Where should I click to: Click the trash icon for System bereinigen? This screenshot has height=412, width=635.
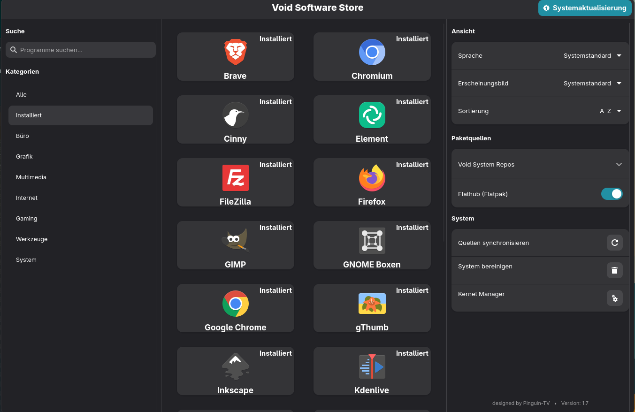click(x=615, y=270)
